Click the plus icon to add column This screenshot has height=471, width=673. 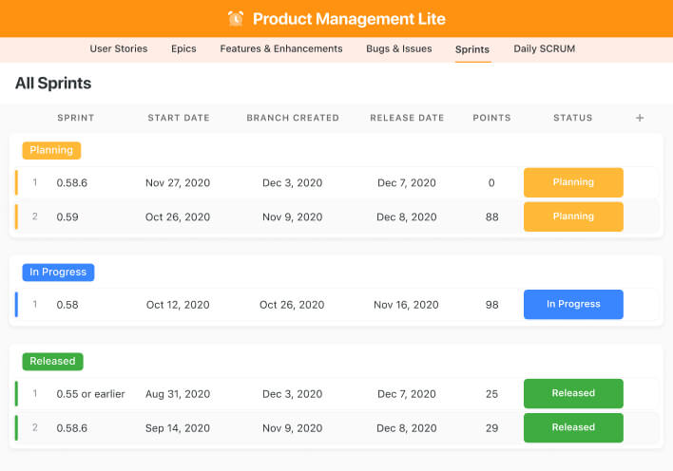point(640,118)
